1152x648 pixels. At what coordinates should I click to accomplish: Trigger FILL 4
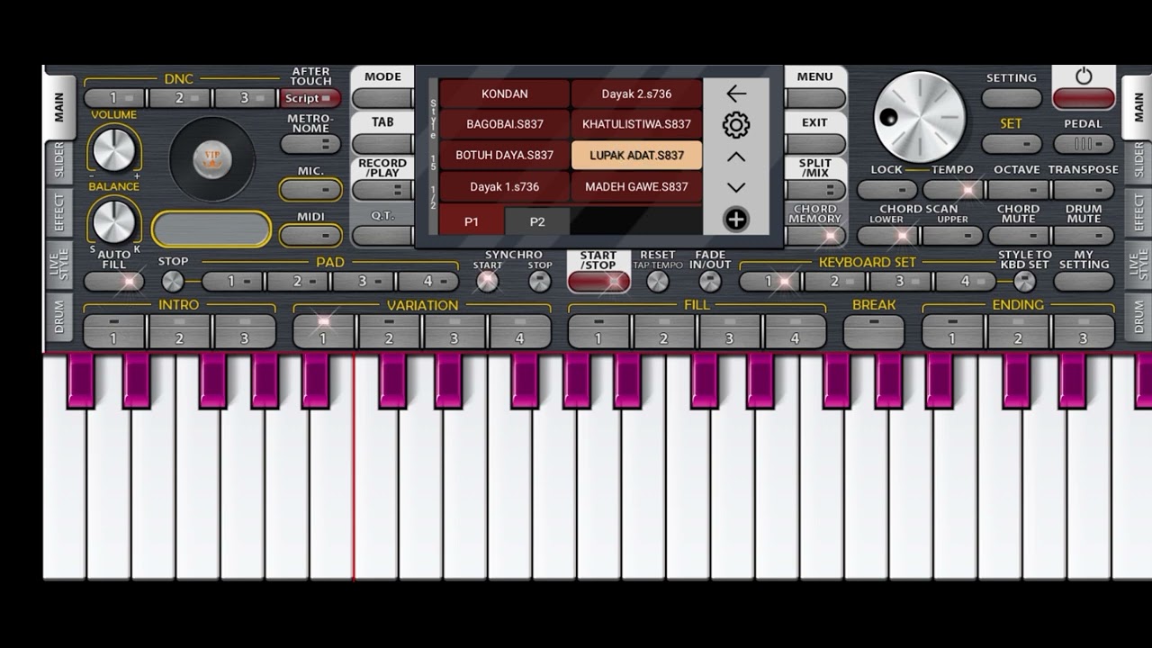tap(795, 331)
